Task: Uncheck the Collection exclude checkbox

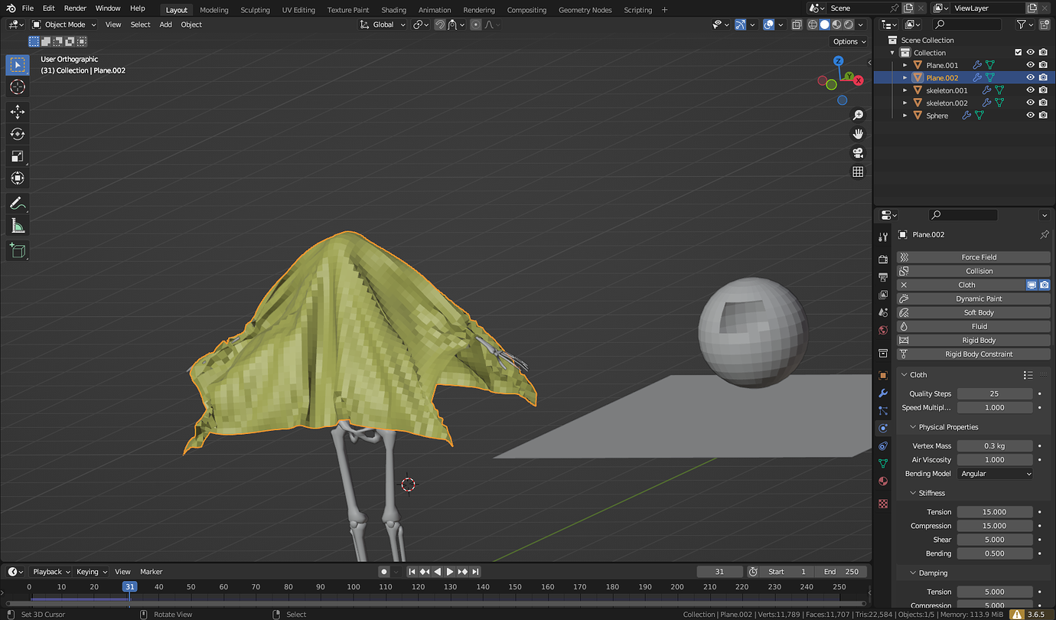Action: click(1018, 53)
